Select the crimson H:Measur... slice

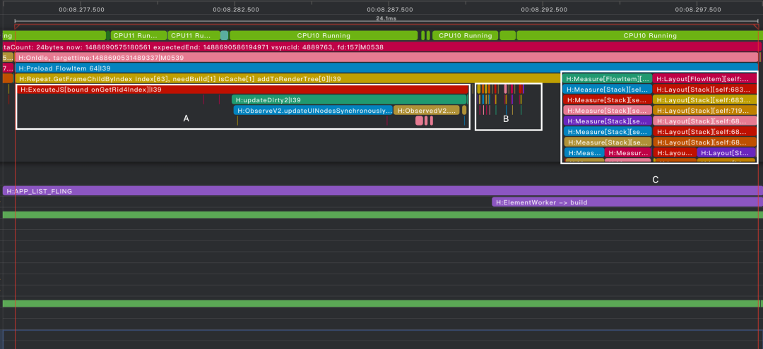pyautogui.click(x=628, y=153)
